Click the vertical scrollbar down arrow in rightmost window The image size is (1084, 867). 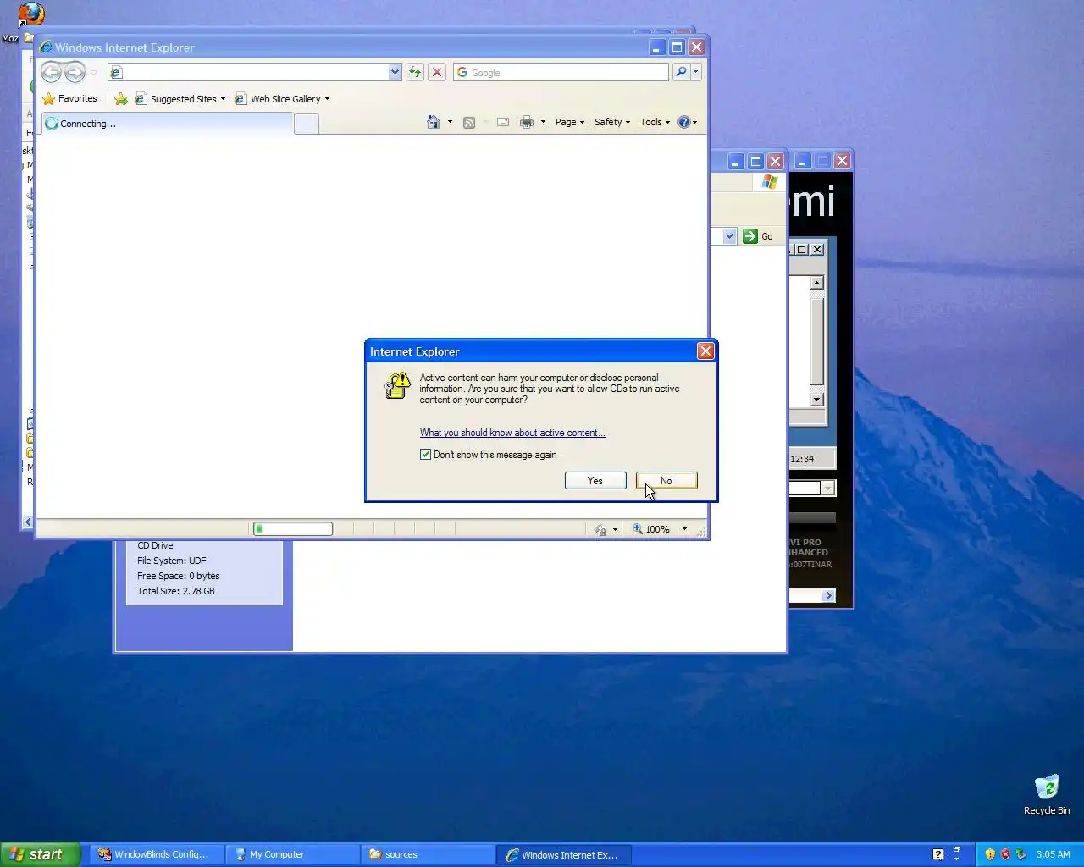pos(817,400)
